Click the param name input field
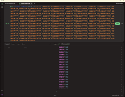This screenshot has height=97, width=125. tap(15, 48)
